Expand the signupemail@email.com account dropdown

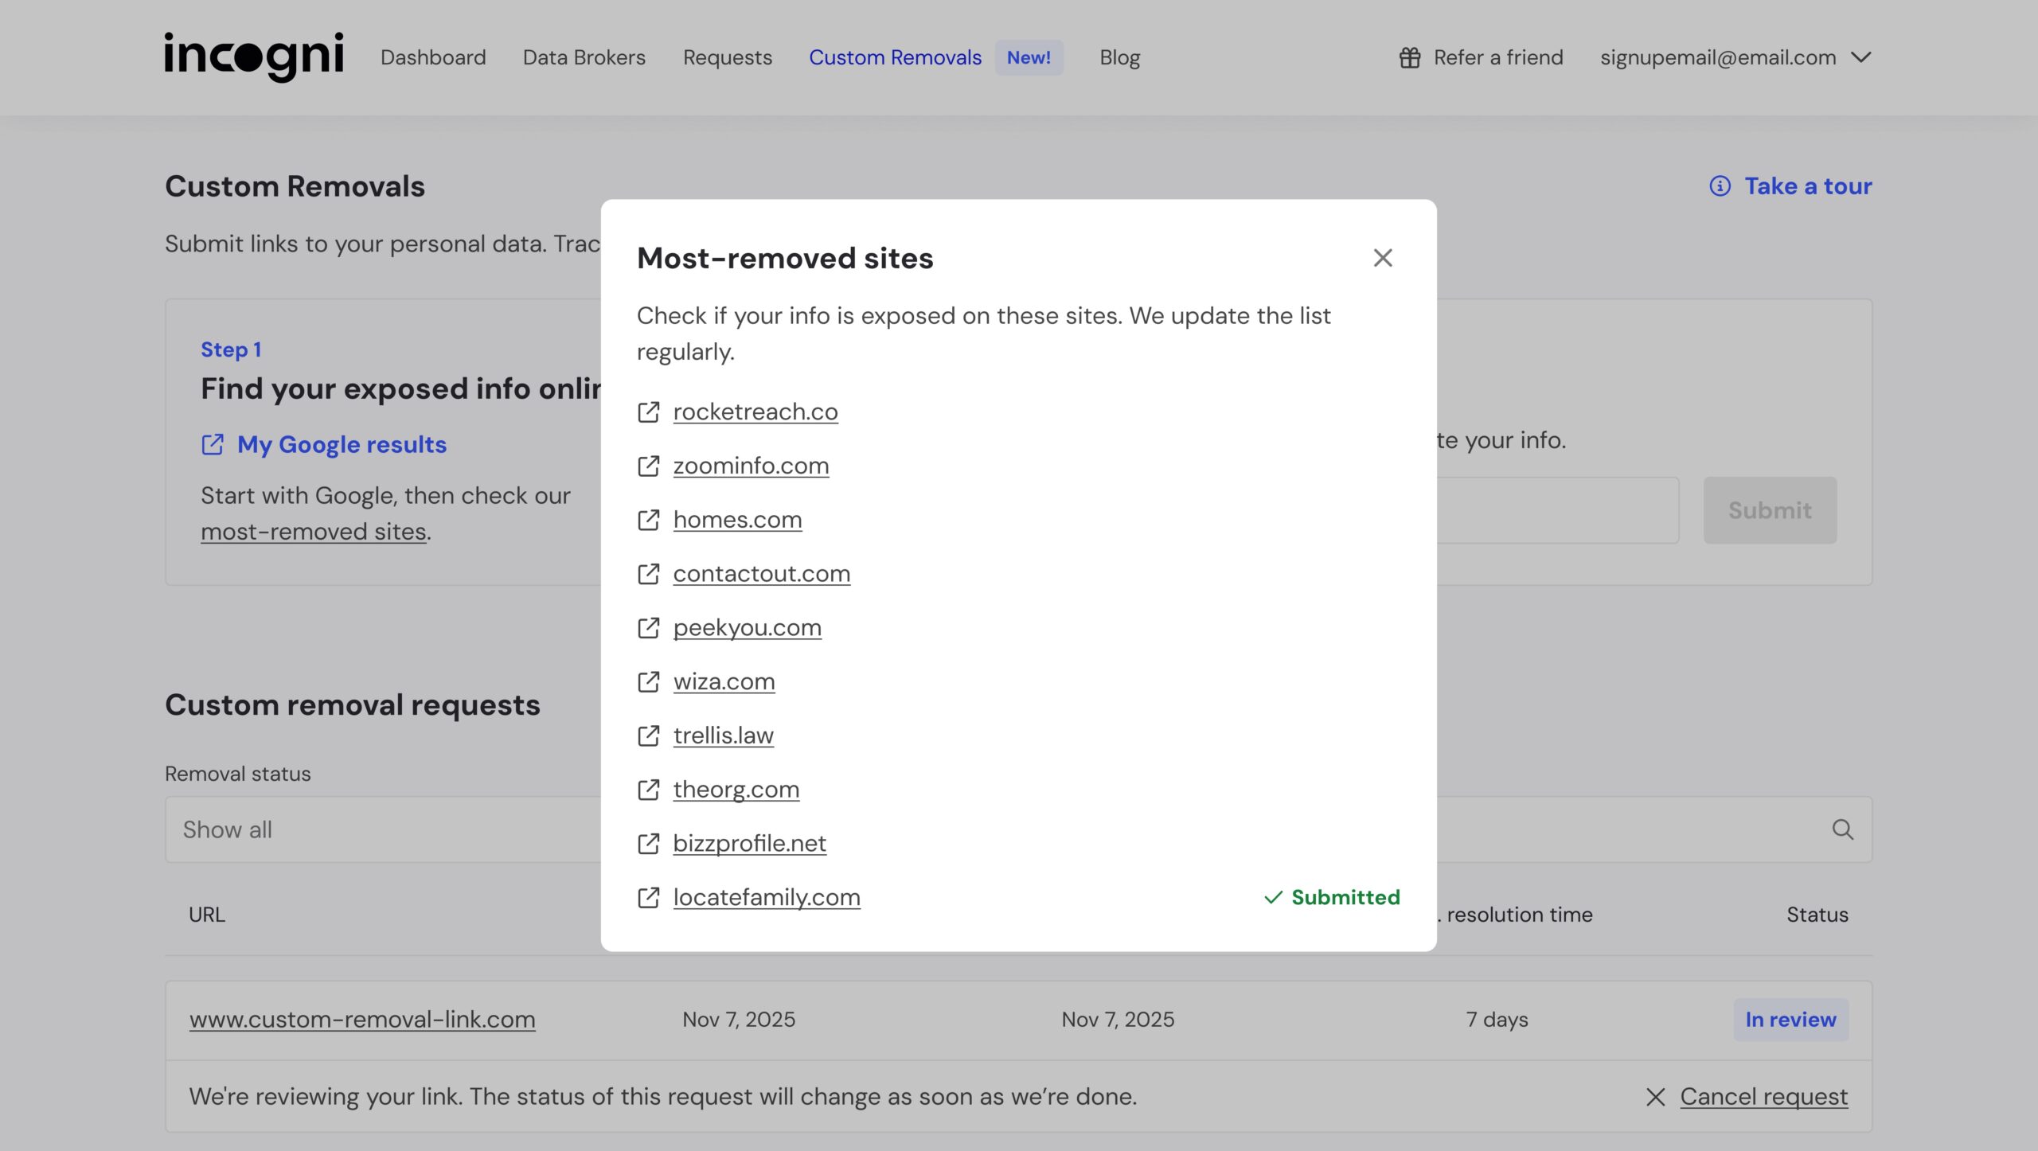click(x=1861, y=57)
